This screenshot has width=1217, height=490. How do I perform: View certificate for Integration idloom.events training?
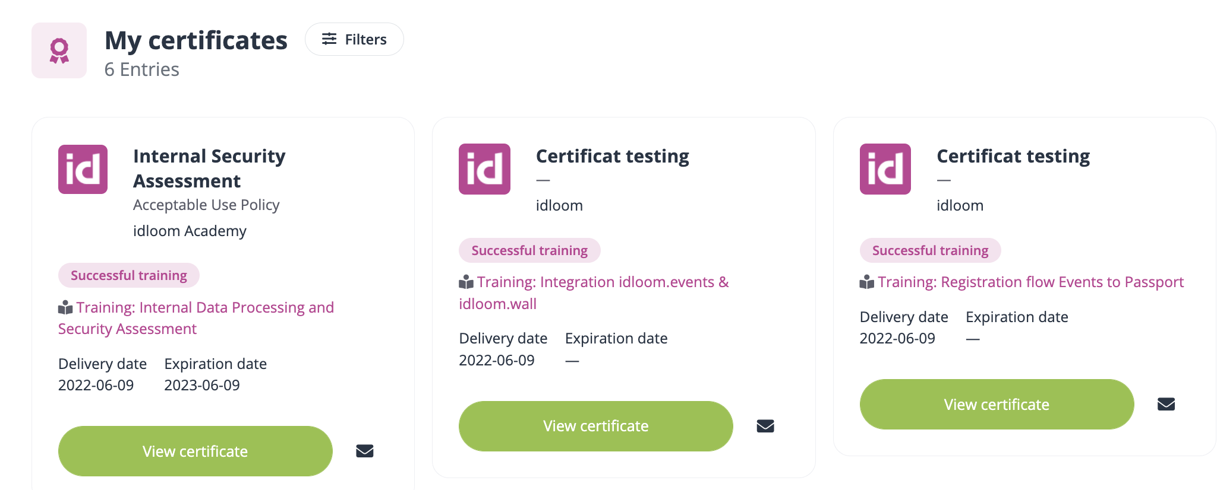pos(595,426)
